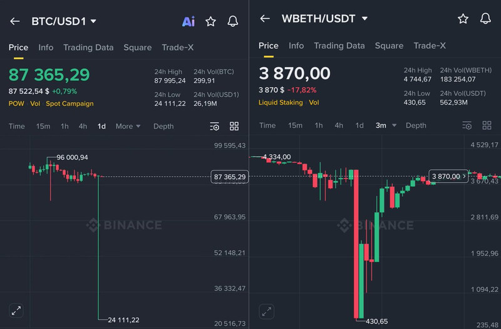Click the Liquid Staking tag
This screenshot has width=501, height=329.
point(281,102)
